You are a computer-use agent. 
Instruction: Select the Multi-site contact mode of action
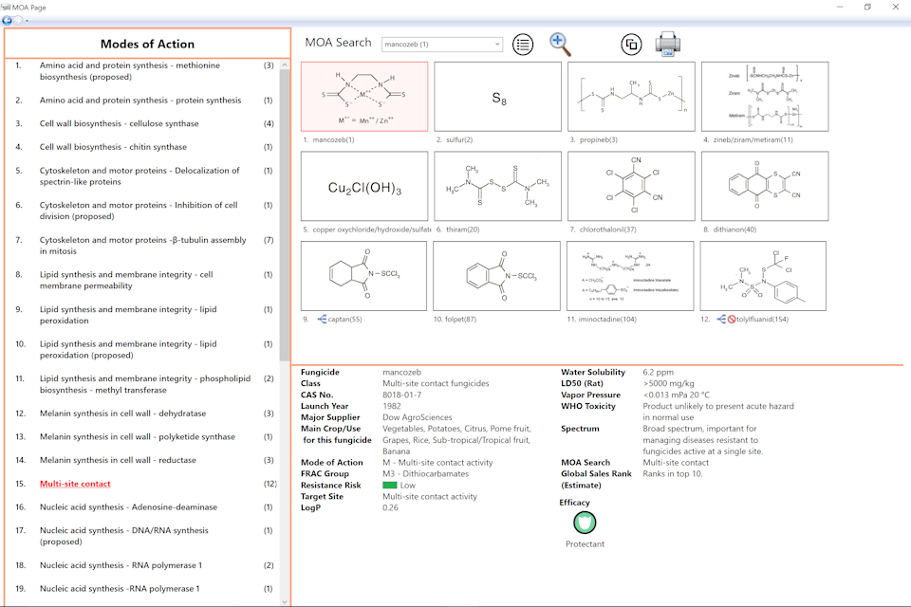tap(75, 484)
